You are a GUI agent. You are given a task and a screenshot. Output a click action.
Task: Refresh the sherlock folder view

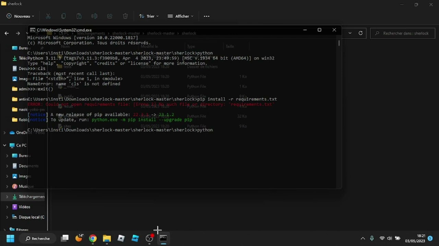point(360,33)
